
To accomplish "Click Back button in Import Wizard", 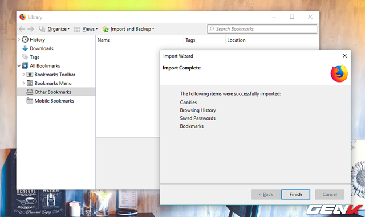I will [x=266, y=194].
